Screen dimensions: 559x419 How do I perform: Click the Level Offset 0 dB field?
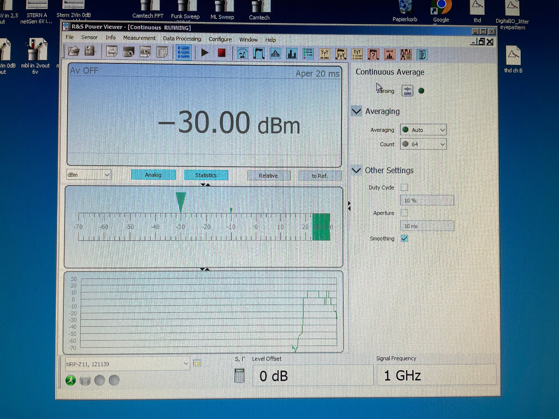click(x=313, y=376)
